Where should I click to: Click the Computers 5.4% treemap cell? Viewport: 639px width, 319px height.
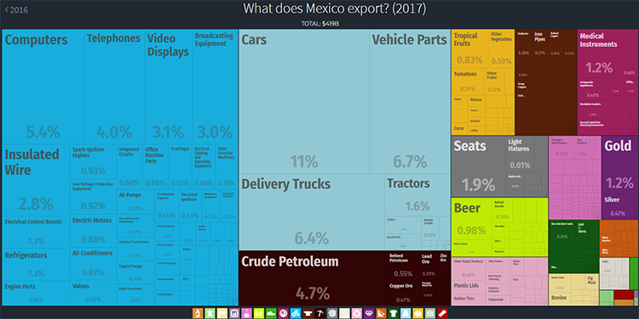coord(43,86)
